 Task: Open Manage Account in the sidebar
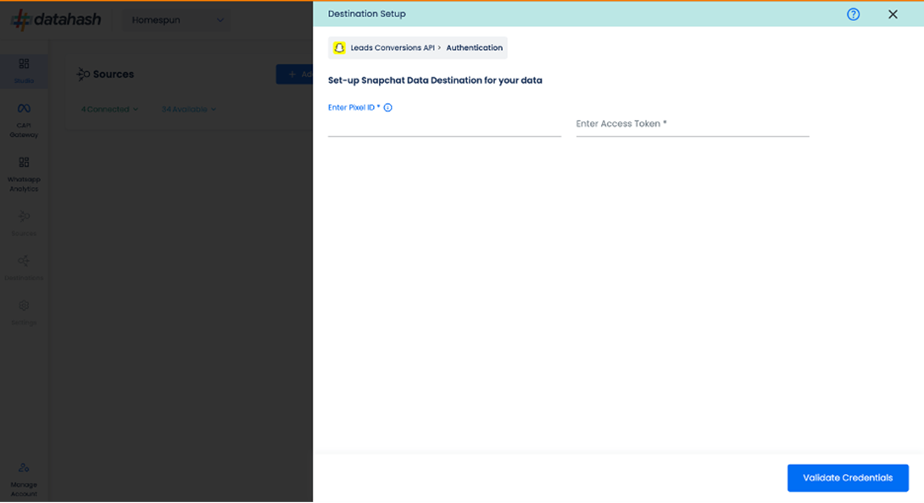pos(25,479)
